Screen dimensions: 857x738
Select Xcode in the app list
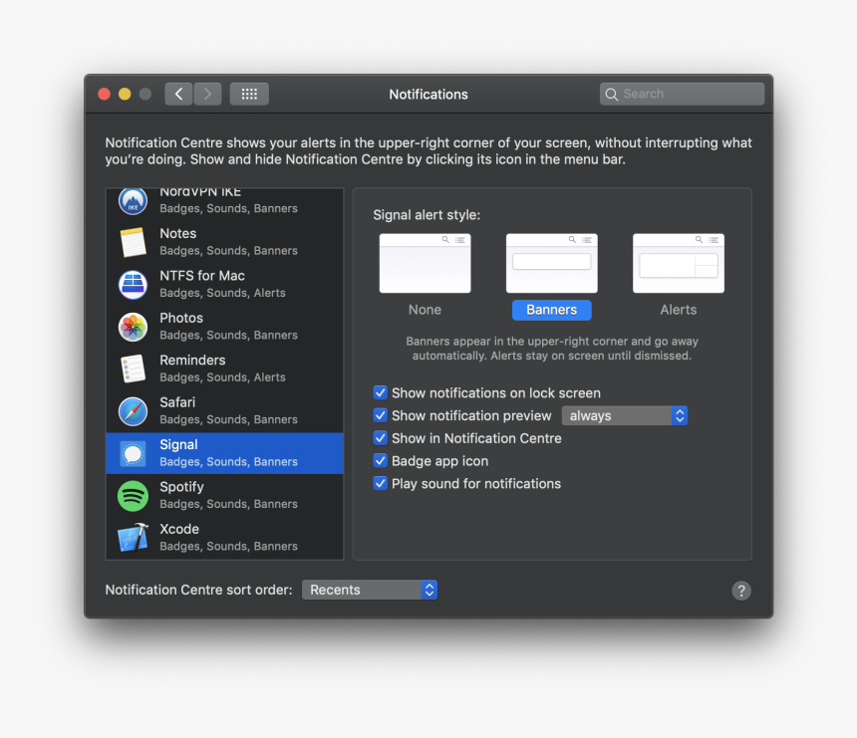tap(224, 538)
